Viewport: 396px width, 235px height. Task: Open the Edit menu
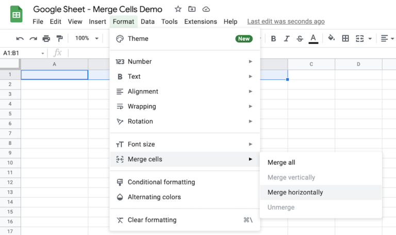tap(55, 22)
